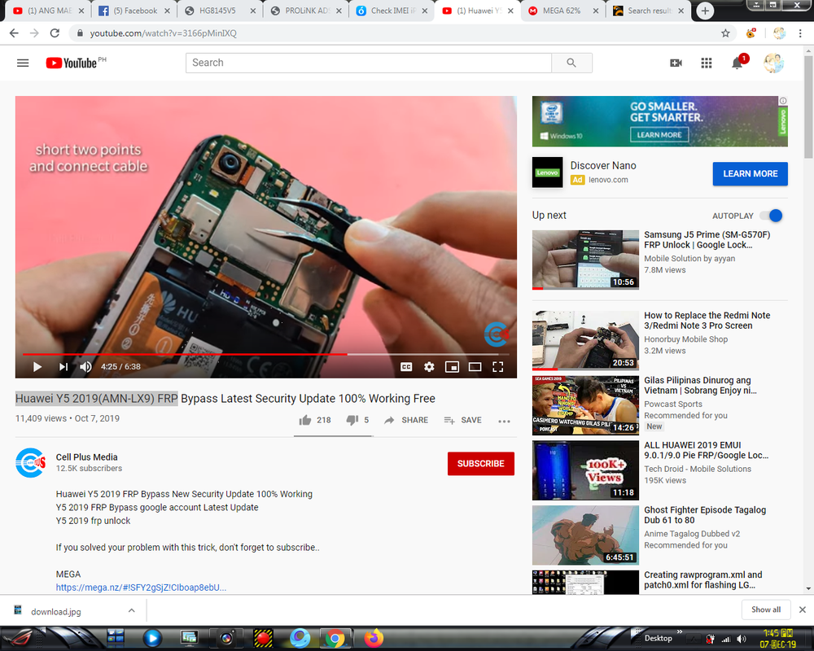Switch to the ANG MAE tab
Screen dimensions: 814x651
(48, 11)
